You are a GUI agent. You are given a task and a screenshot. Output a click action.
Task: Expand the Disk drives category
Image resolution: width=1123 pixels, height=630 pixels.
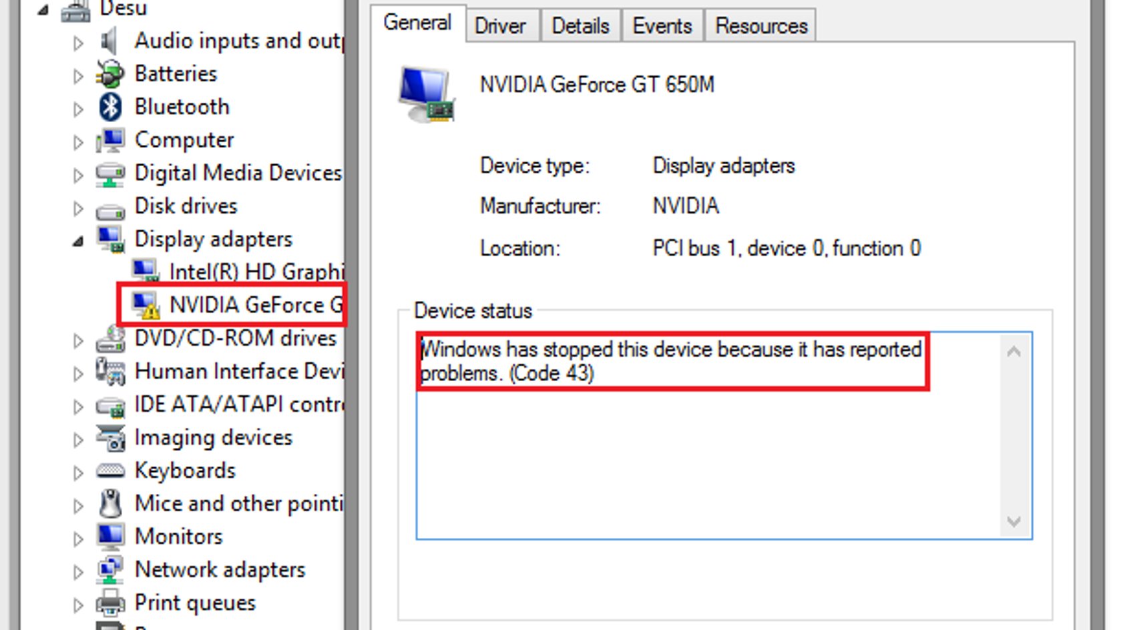(78, 208)
